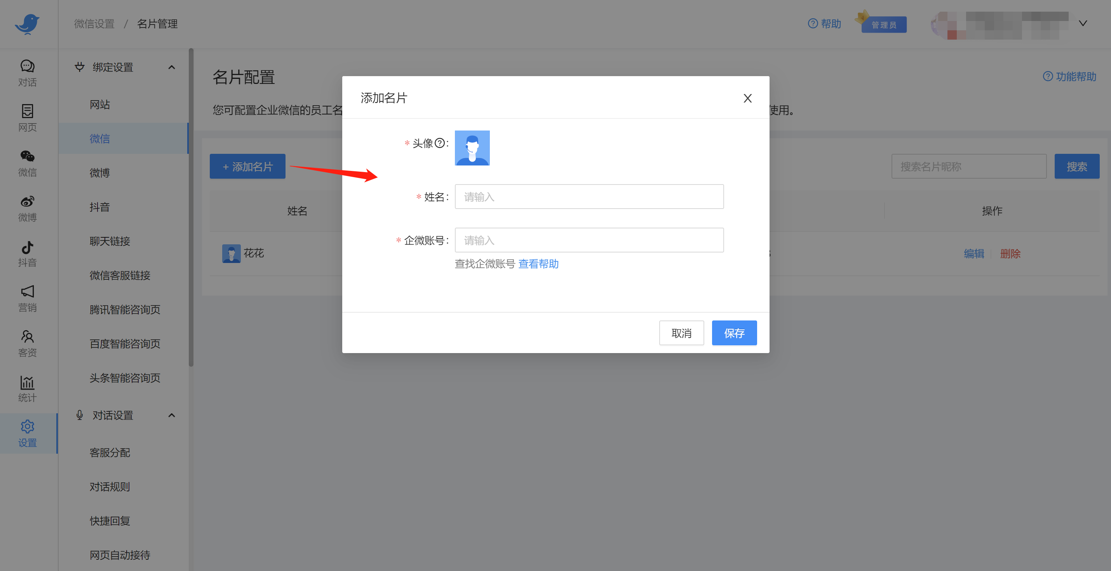The image size is (1111, 571).
Task: Select the 网页 icon in the sidebar
Action: 27,118
